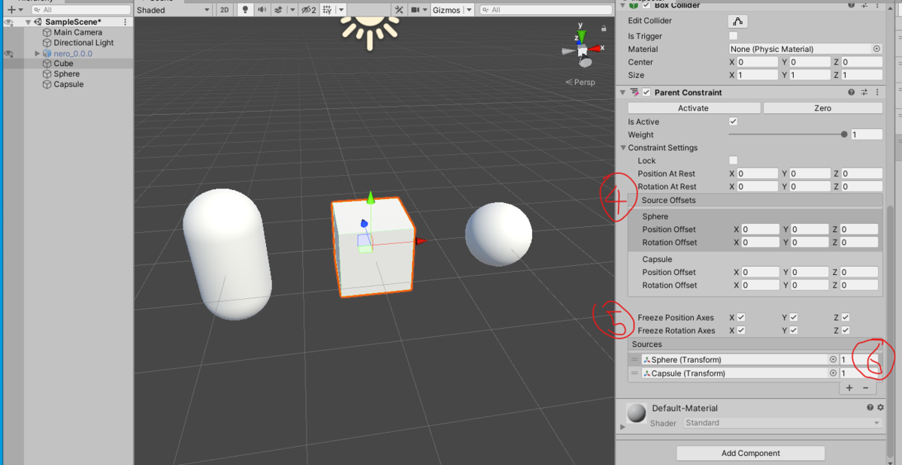
Task: Toggle Persp projection label
Action: pyautogui.click(x=580, y=82)
